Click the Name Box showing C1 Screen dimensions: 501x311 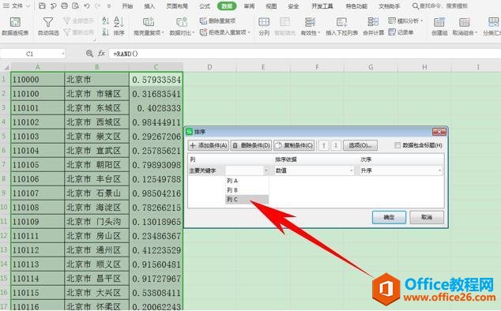click(33, 54)
